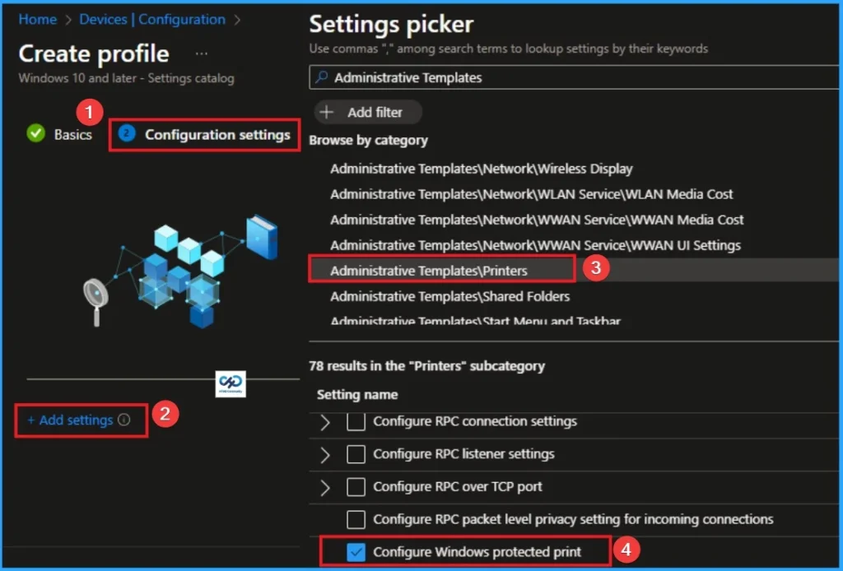Viewport: 843px width, 571px height.
Task: Select the Administrative Templates\Printers category
Action: [x=436, y=269]
